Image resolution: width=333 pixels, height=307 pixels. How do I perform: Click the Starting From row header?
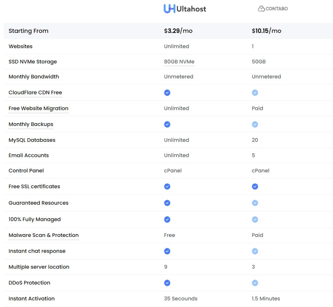[x=28, y=31]
